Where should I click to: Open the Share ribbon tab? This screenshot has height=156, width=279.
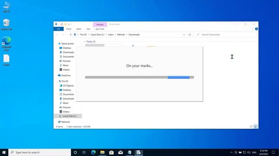78,29
